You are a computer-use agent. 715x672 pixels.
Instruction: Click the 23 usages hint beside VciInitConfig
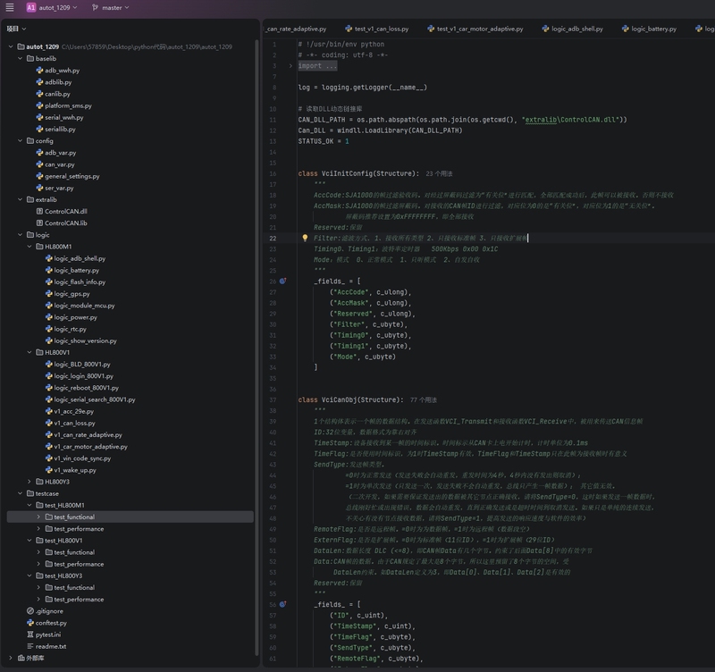click(x=440, y=173)
